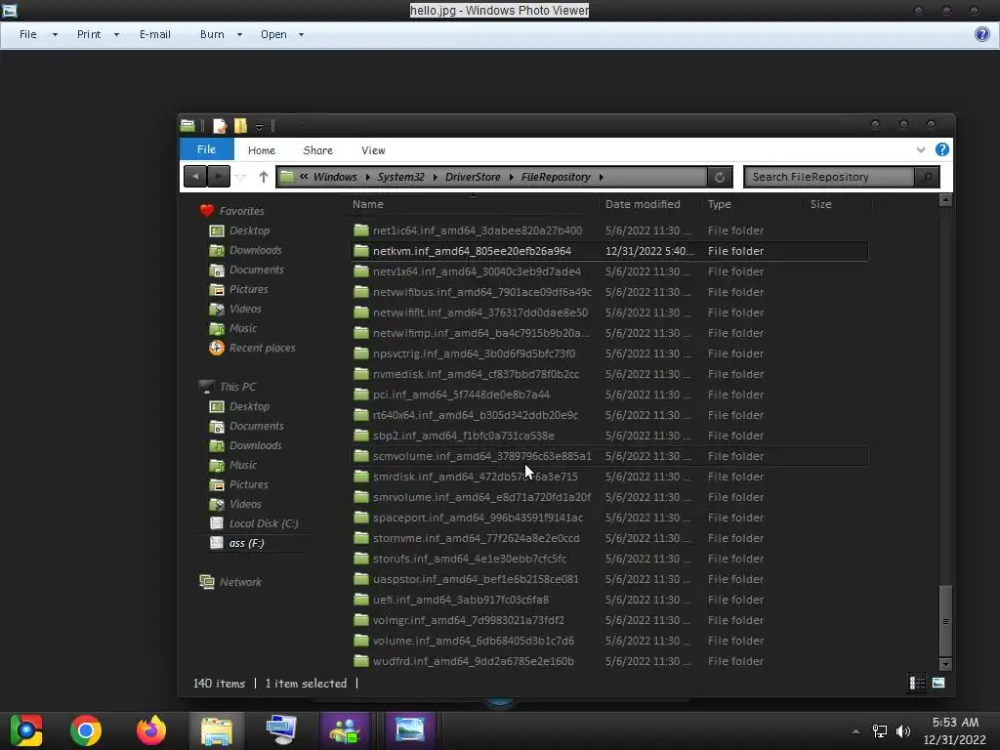Screen dimensions: 1000x750
Task: Click the file list scrollbar thumb
Action: pos(945,620)
